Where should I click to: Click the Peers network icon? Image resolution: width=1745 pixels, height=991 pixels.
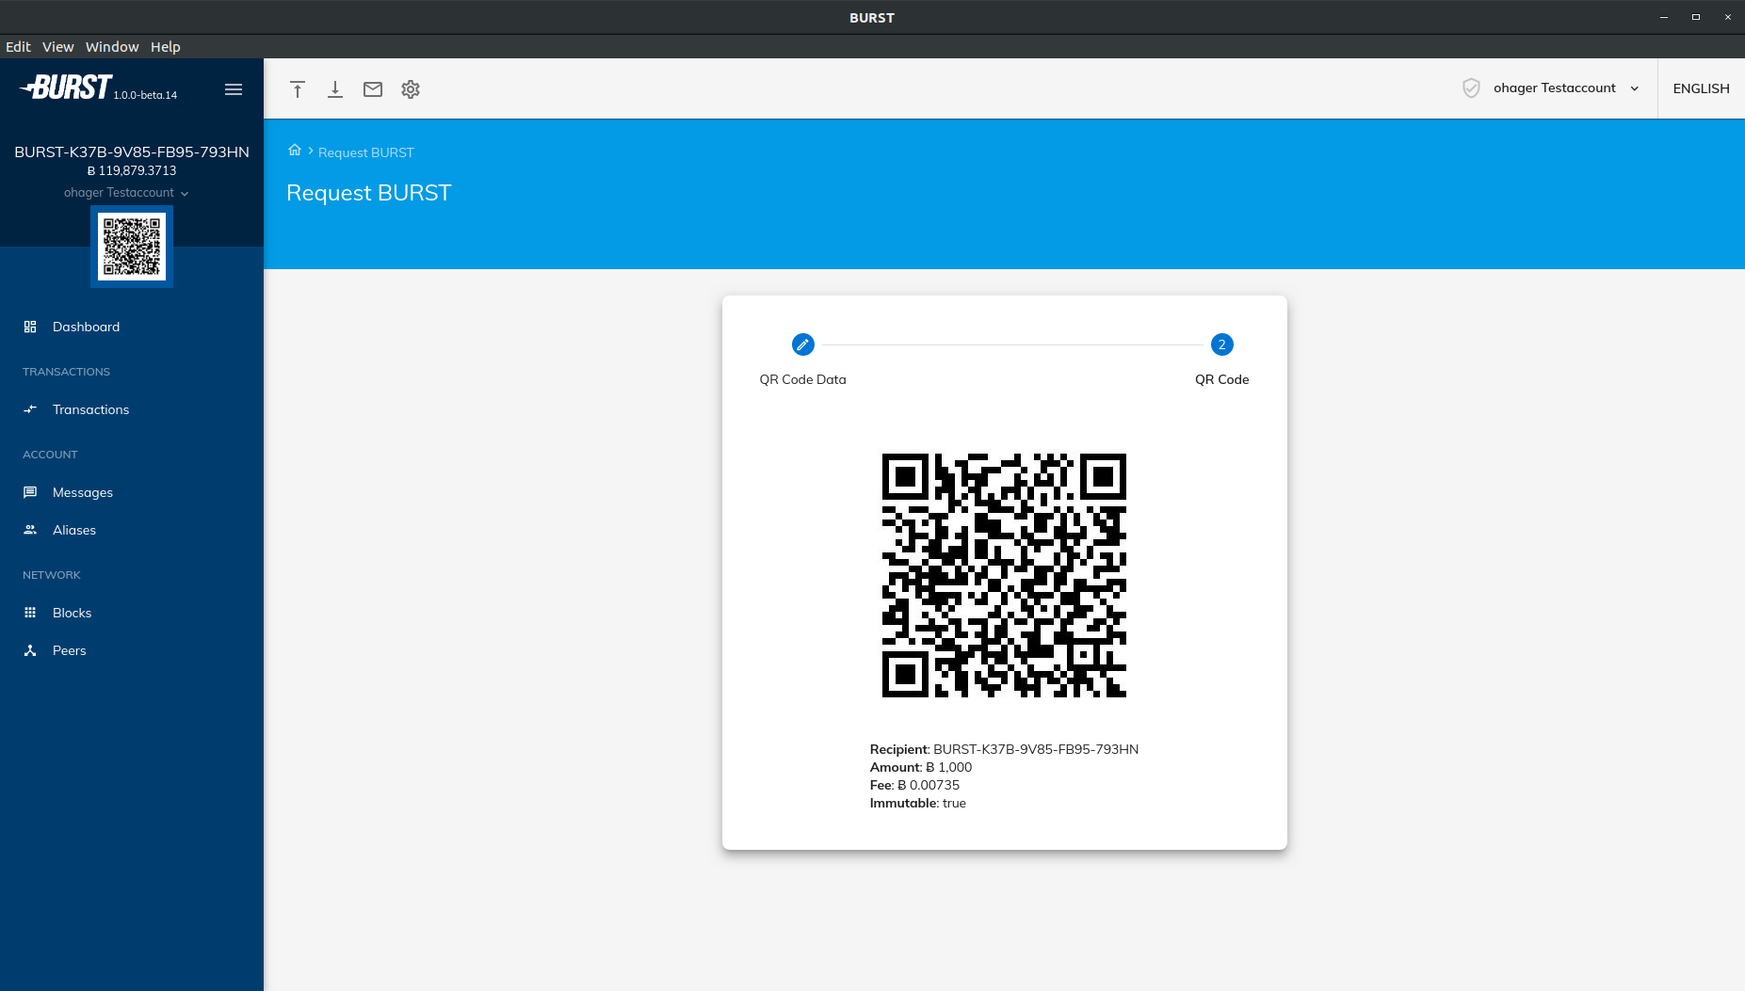pos(30,650)
